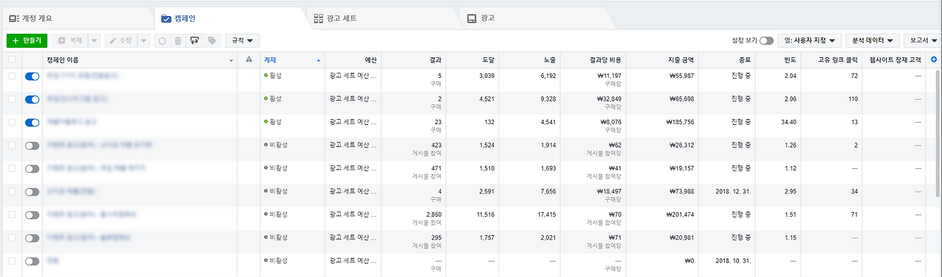The width and height of the screenshot is (942, 277).
Task: Open the 분석 데이터 dropdown
Action: click(874, 40)
